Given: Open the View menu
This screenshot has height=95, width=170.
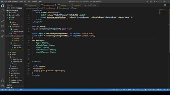Looking at the screenshot, I should pyautogui.click(x=21, y=2).
